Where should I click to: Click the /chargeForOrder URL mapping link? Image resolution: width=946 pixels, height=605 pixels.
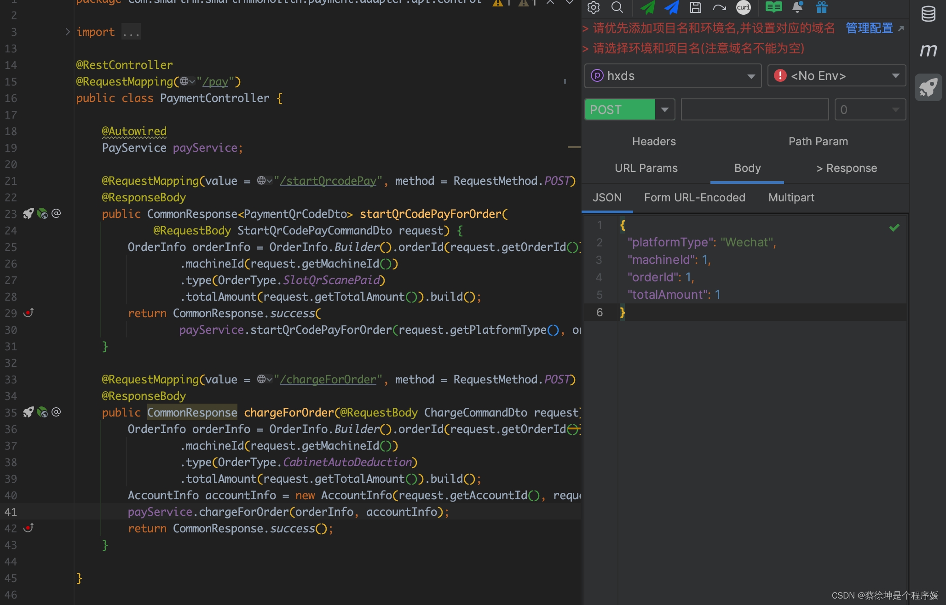point(328,379)
